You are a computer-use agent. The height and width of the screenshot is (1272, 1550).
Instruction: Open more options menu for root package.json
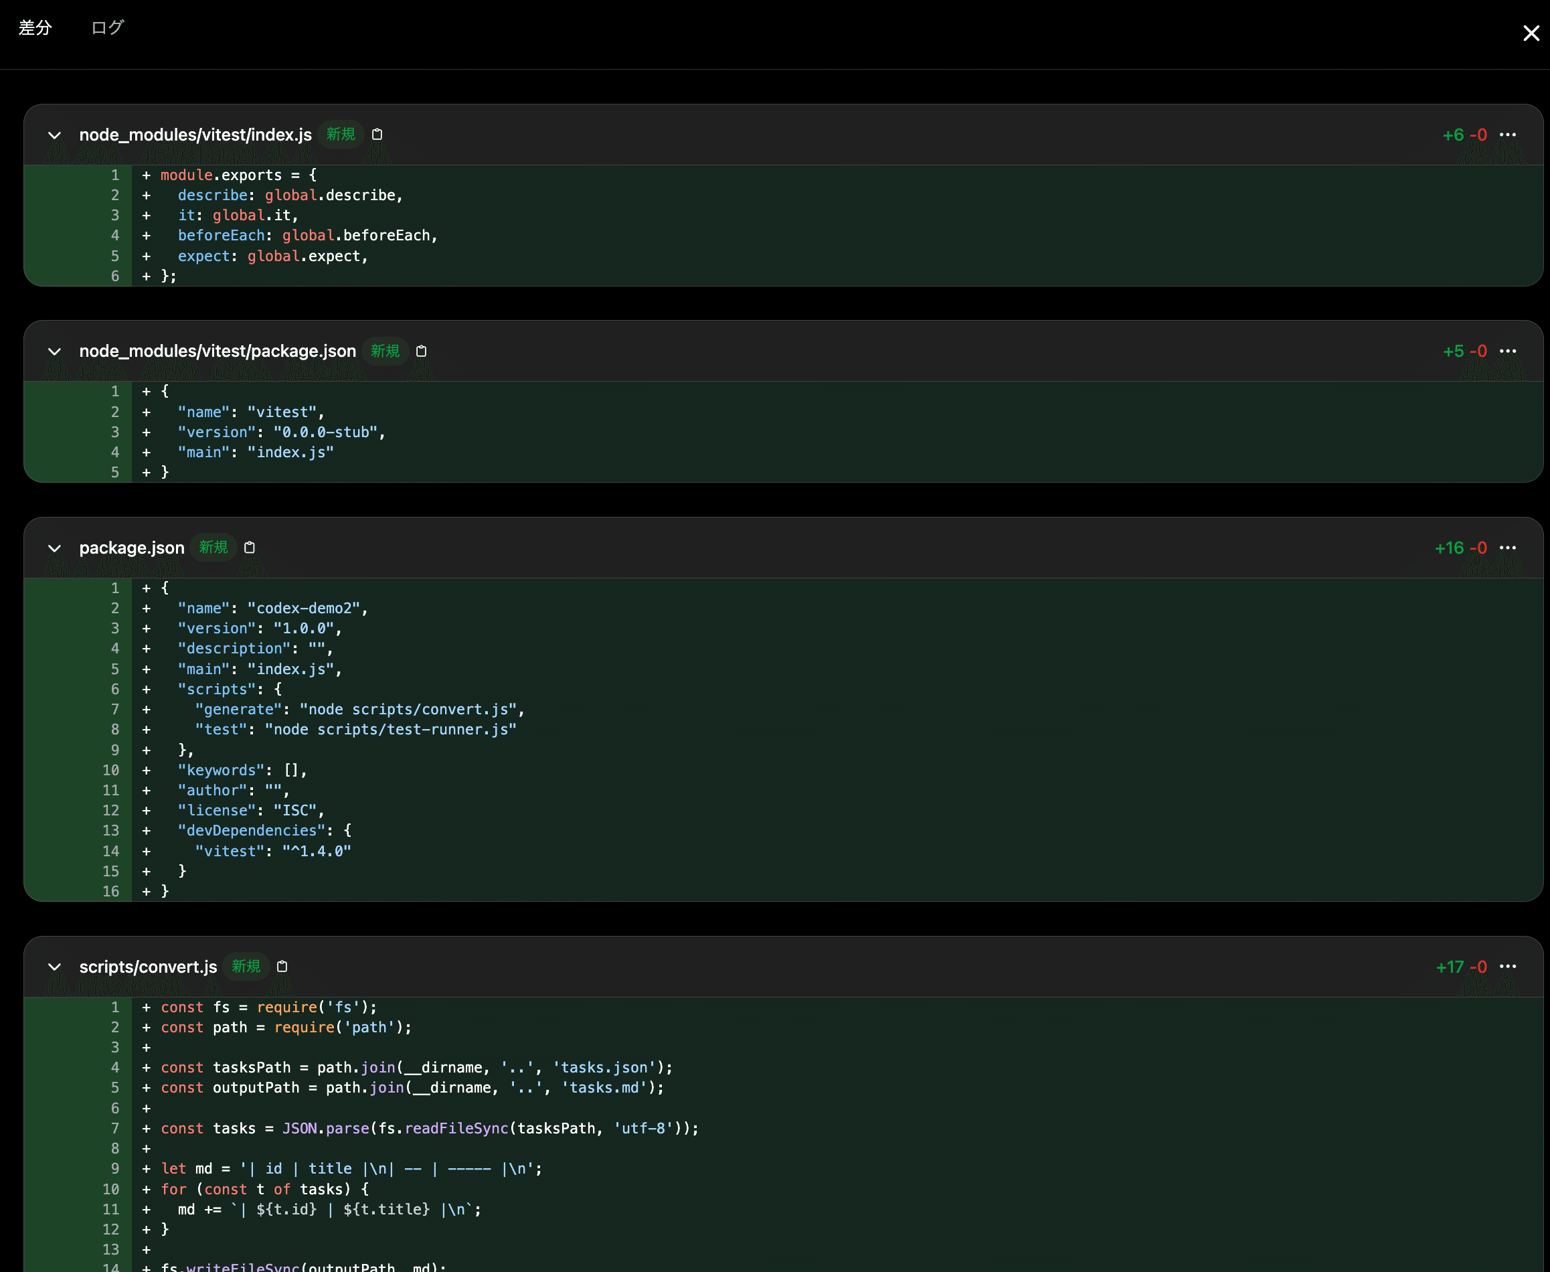[1508, 548]
